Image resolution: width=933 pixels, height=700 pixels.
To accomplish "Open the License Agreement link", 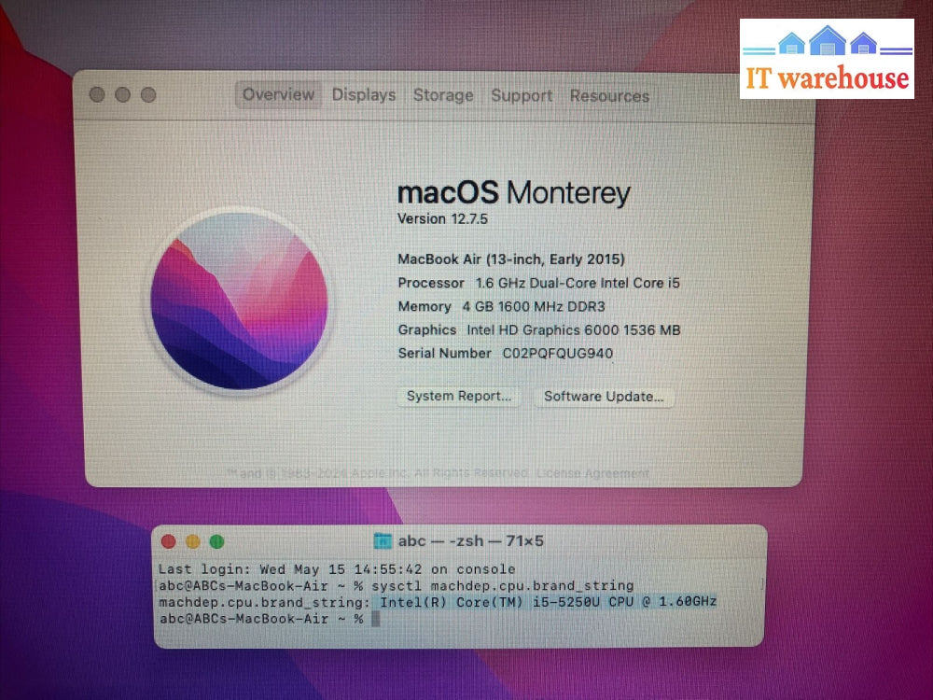I will (592, 473).
